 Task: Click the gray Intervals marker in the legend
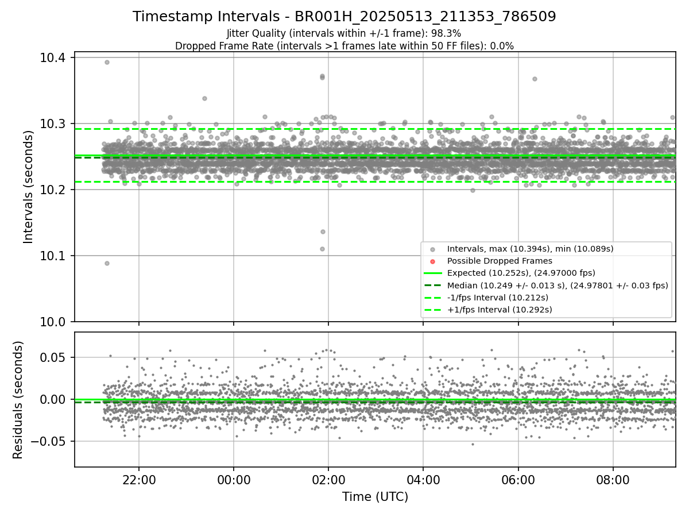tap(433, 249)
